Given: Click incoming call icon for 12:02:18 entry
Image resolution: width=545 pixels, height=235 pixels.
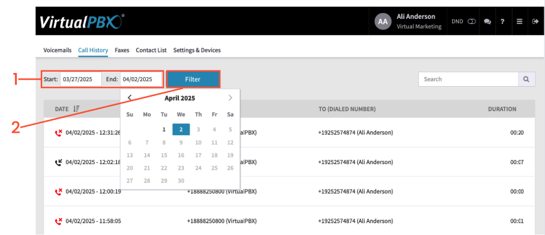Looking at the screenshot, I should point(58,162).
